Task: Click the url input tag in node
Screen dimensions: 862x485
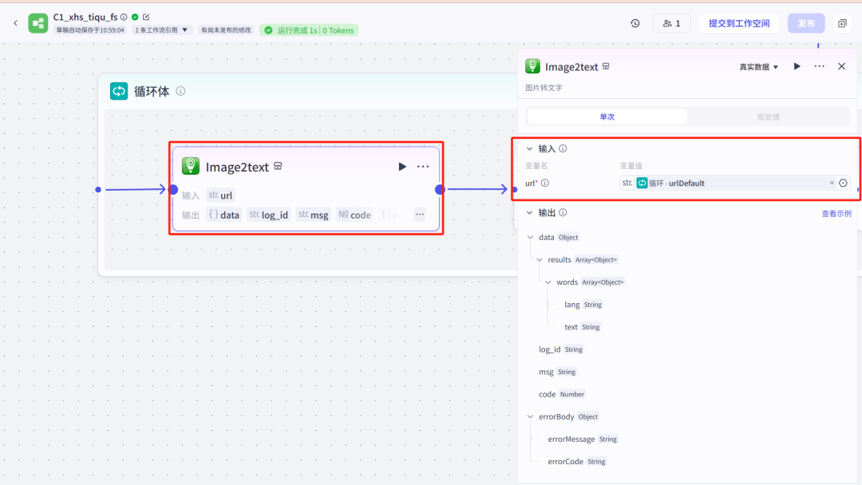Action: click(220, 195)
